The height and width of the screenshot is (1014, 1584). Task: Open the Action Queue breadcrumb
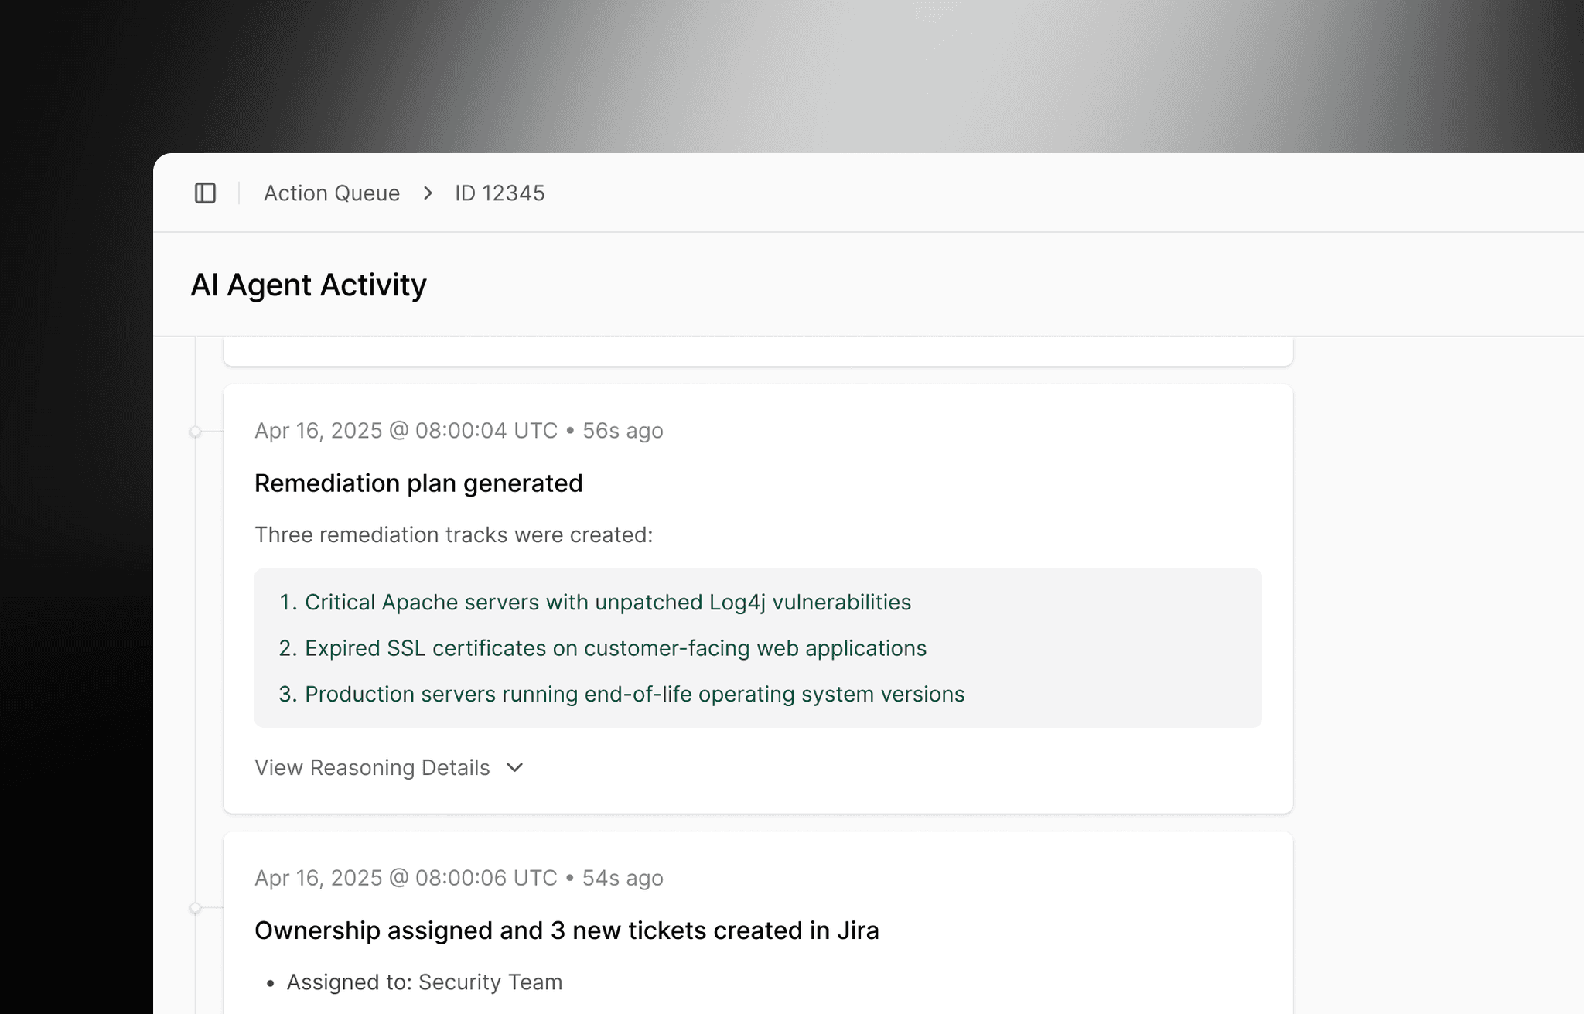332,193
